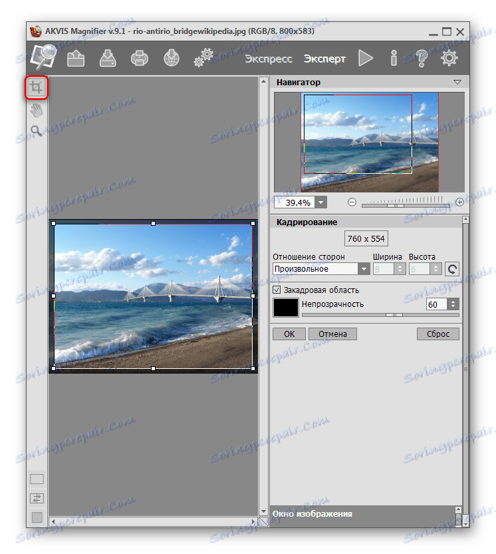Click the bottom-center crop handle

click(x=153, y=368)
